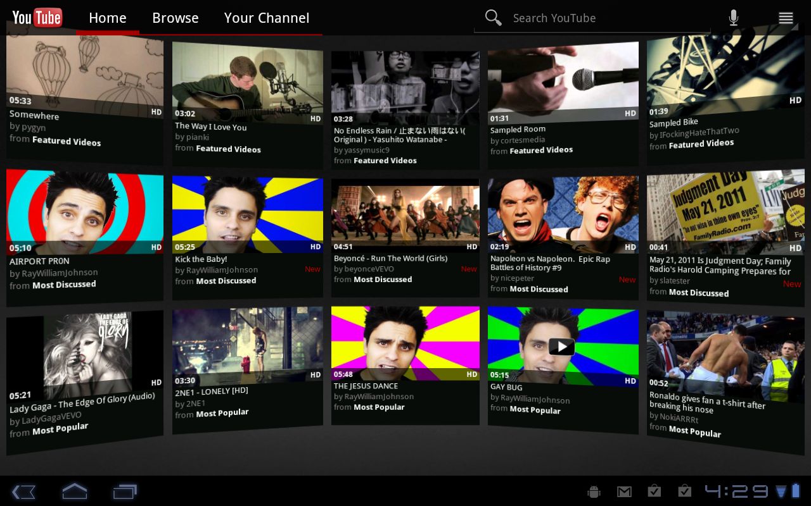The width and height of the screenshot is (811, 506).
Task: Tap the search magnifier icon
Action: click(493, 18)
